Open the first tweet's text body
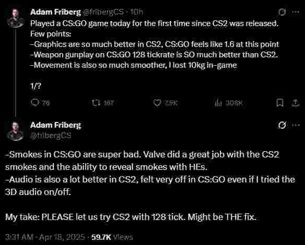Image resolution: width=305 pixels, height=245 pixels. [x=155, y=55]
